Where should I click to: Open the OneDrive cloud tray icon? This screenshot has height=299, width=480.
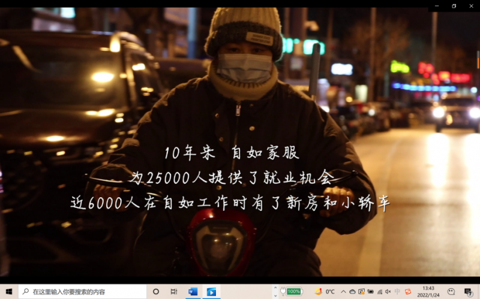[352, 292]
